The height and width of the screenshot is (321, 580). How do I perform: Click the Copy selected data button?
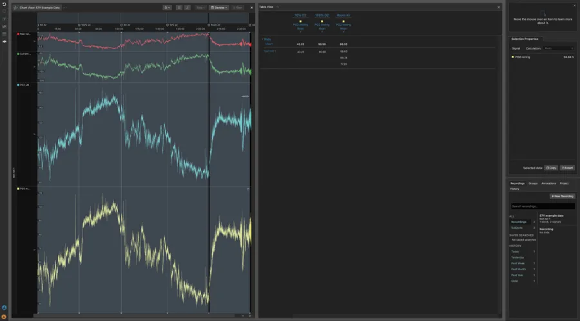coord(551,168)
